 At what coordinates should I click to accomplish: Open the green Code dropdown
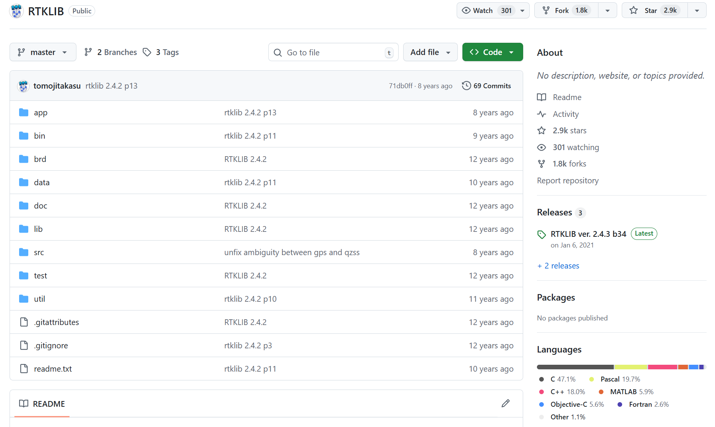tap(492, 52)
